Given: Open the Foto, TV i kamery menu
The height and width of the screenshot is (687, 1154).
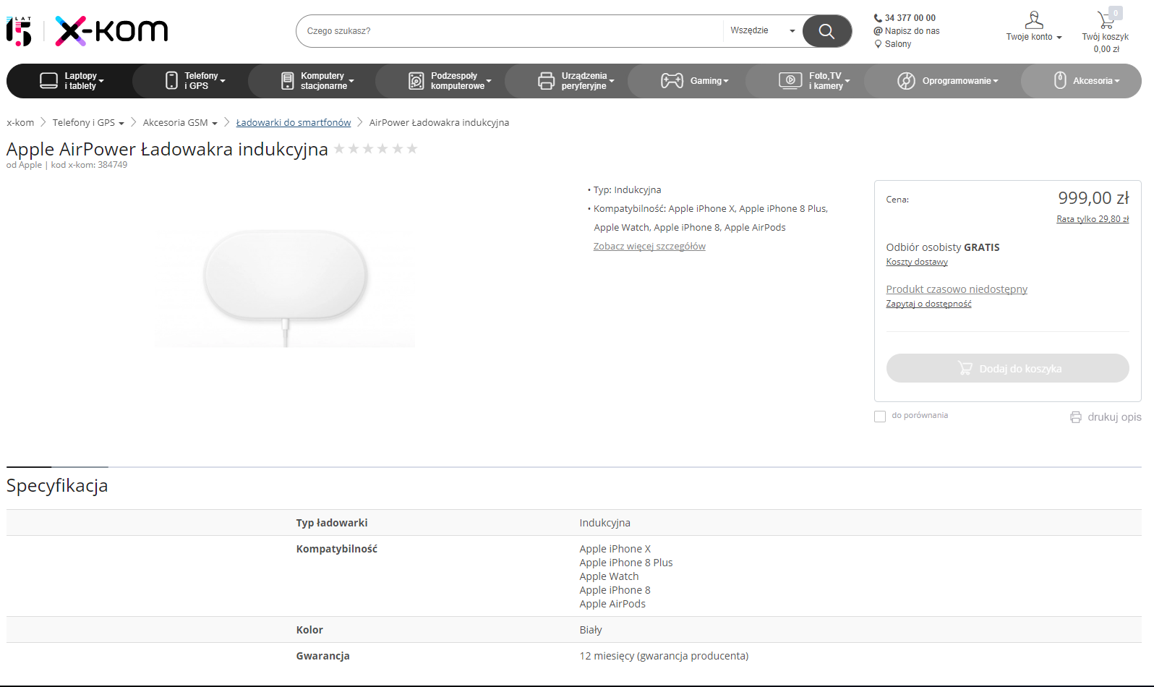Looking at the screenshot, I should [x=814, y=81].
